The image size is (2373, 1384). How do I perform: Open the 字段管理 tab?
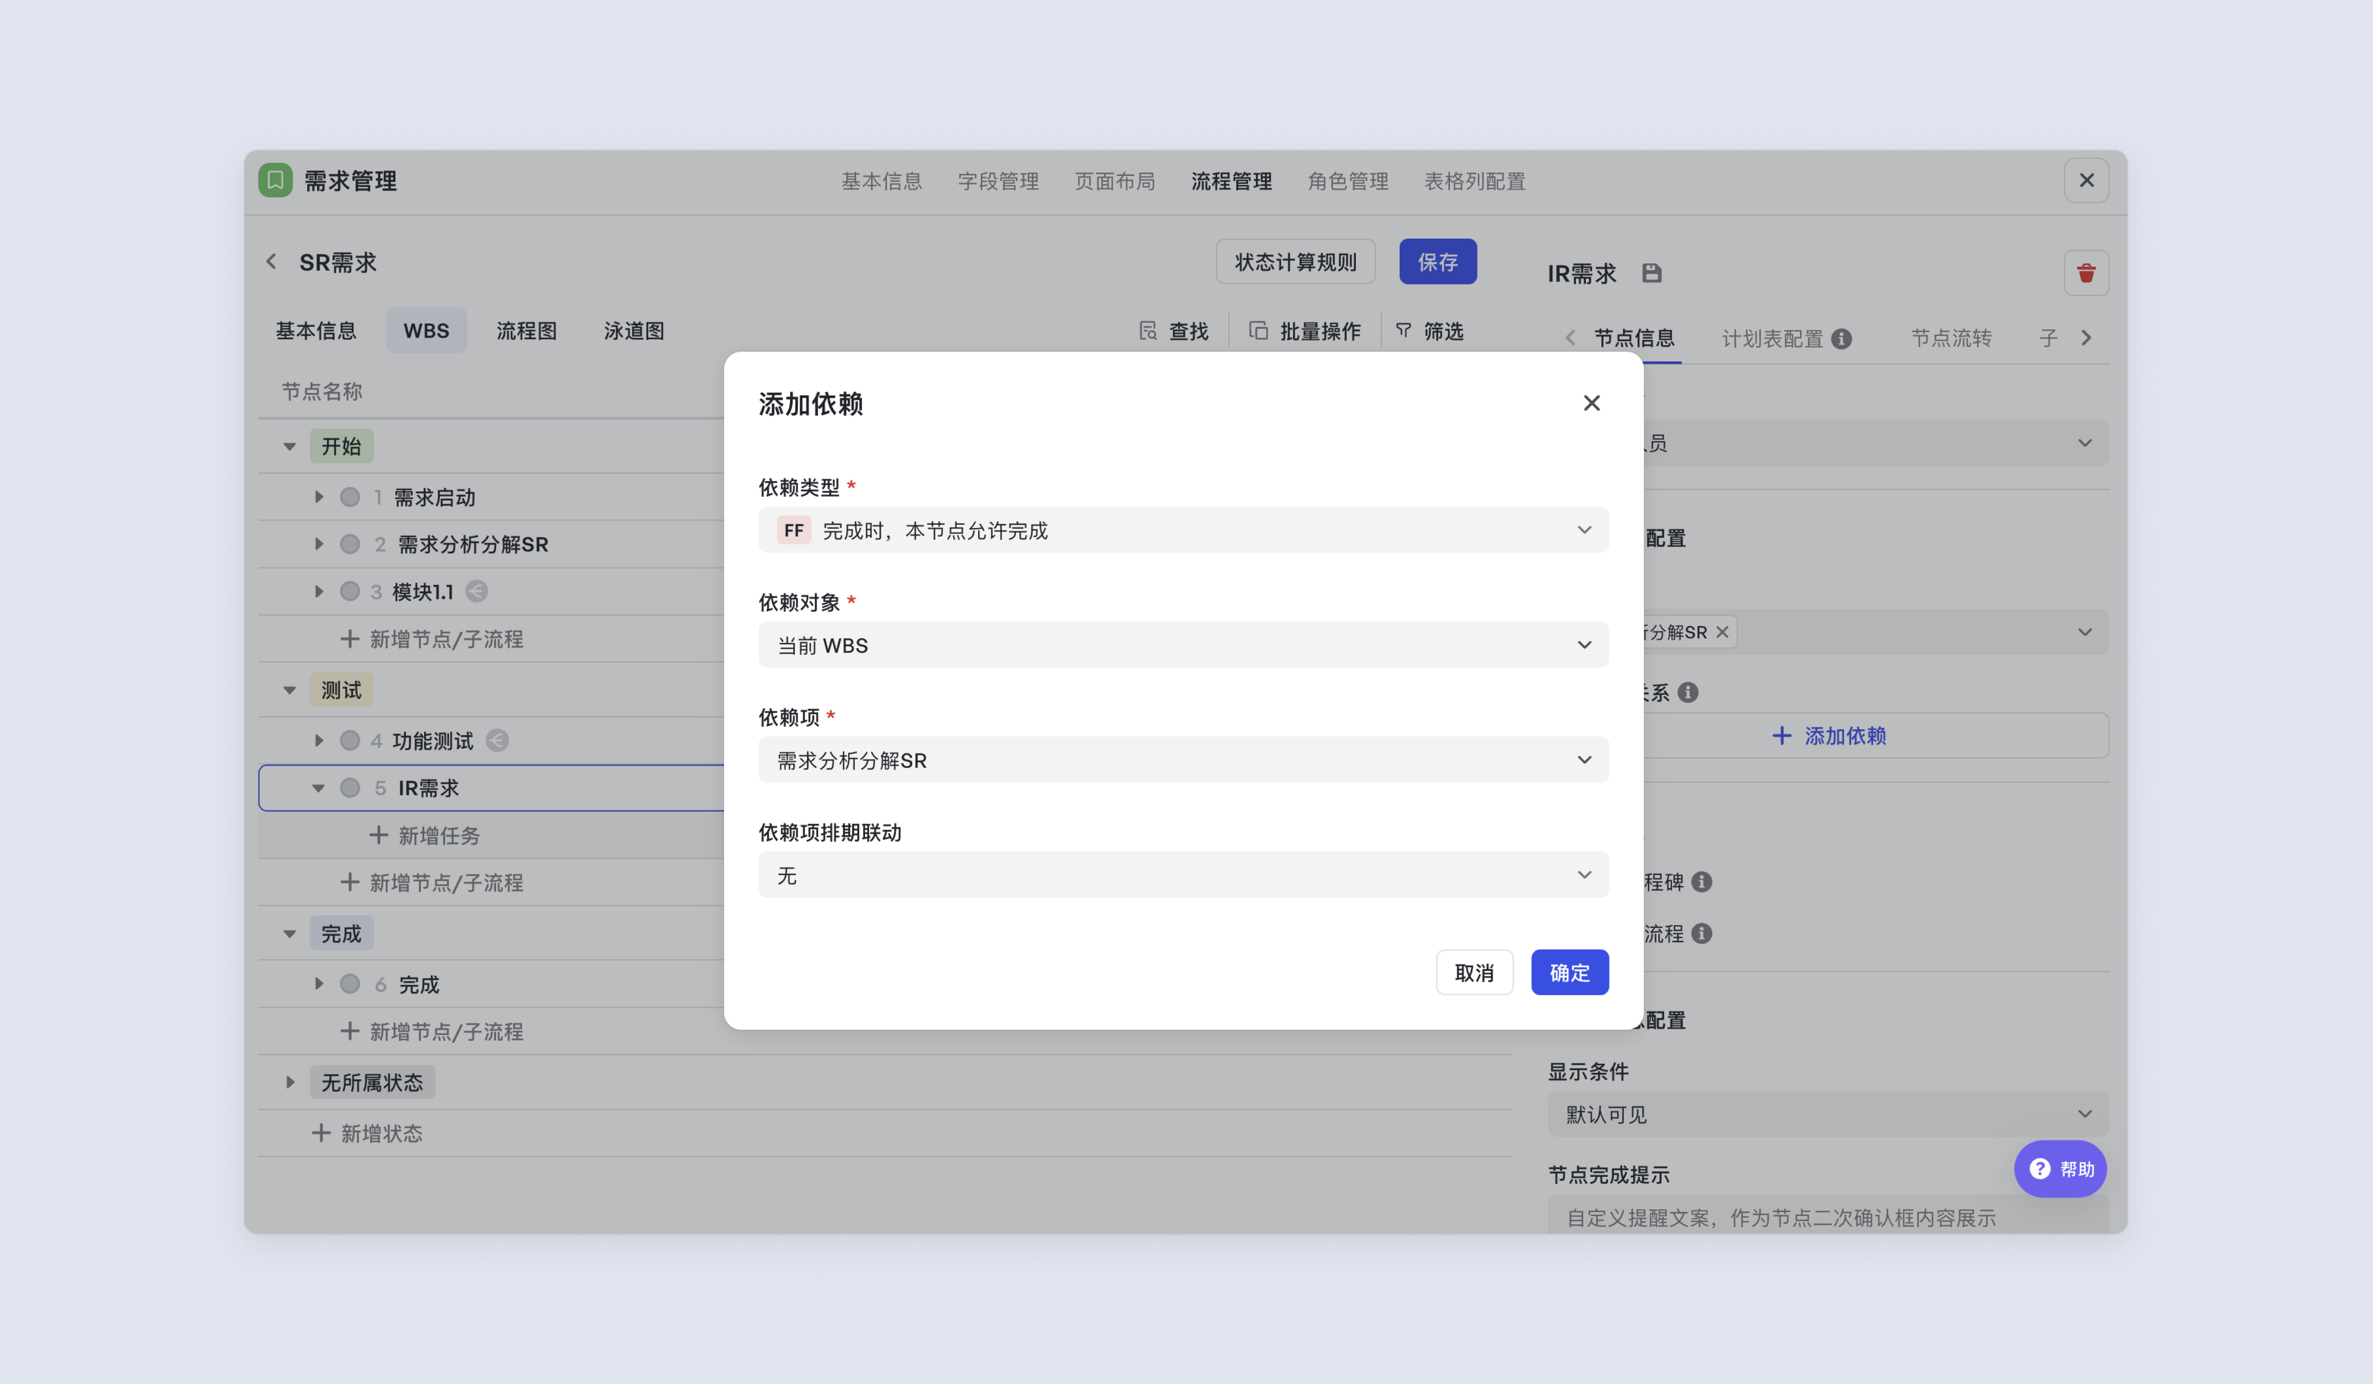click(998, 181)
